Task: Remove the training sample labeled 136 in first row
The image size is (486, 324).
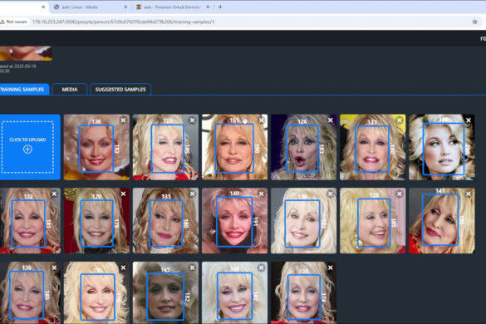Action: point(123,120)
